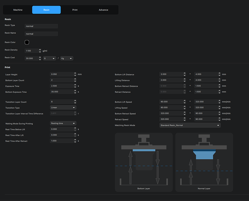This screenshot has height=201, width=249.
Task: Click the Normal Layer diagram thumbnail
Action: [x=204, y=162]
